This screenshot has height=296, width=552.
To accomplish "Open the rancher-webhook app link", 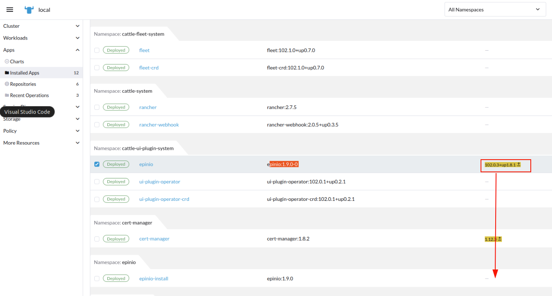I will pos(159,125).
